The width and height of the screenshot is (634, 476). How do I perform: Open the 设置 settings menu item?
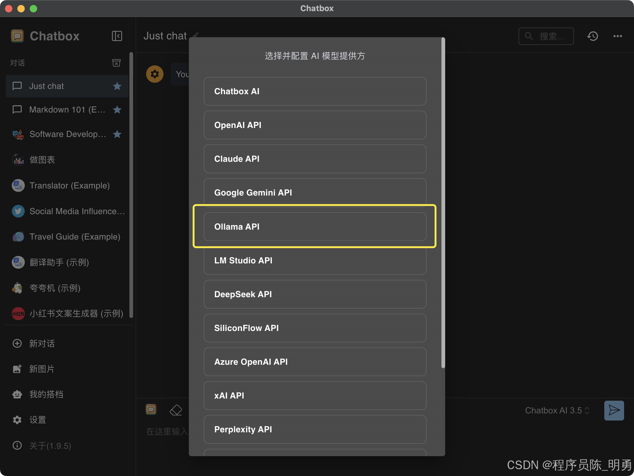pos(37,420)
